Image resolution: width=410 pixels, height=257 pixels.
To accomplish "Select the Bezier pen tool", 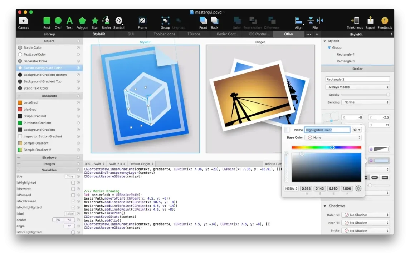I will click(x=106, y=23).
